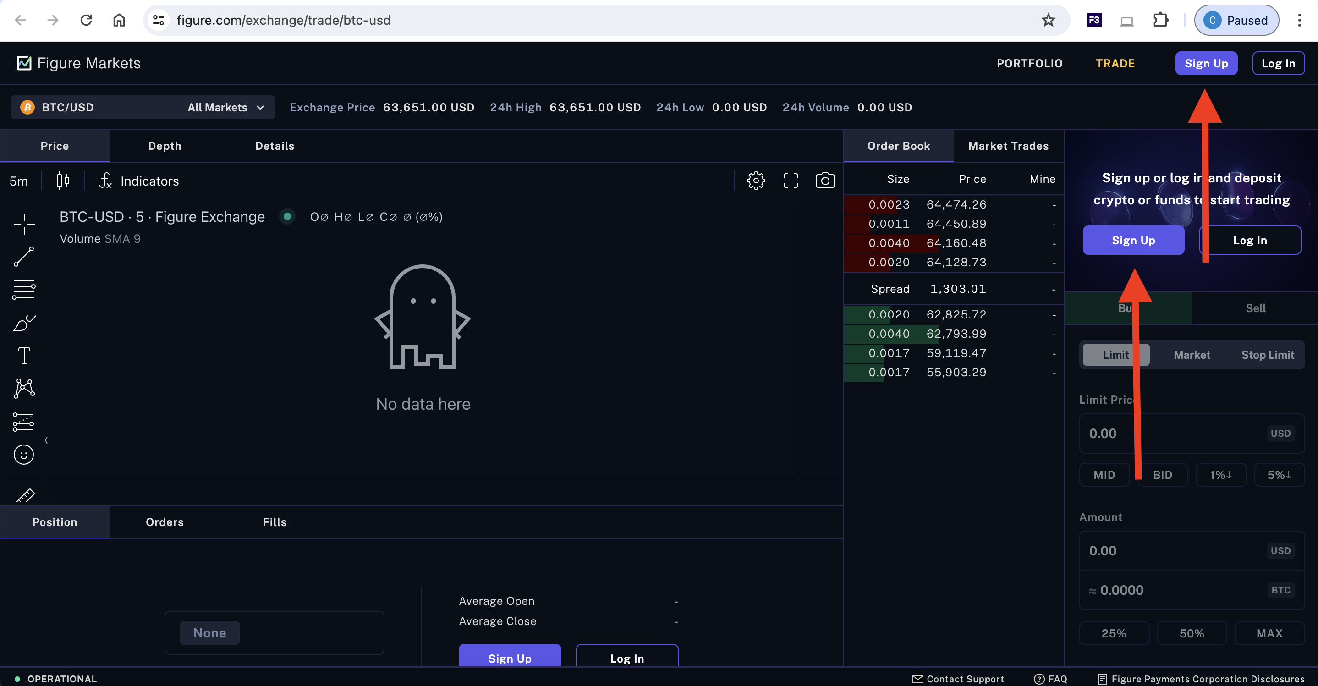
Task: Select the Stop Limit order type
Action: [1267, 355]
